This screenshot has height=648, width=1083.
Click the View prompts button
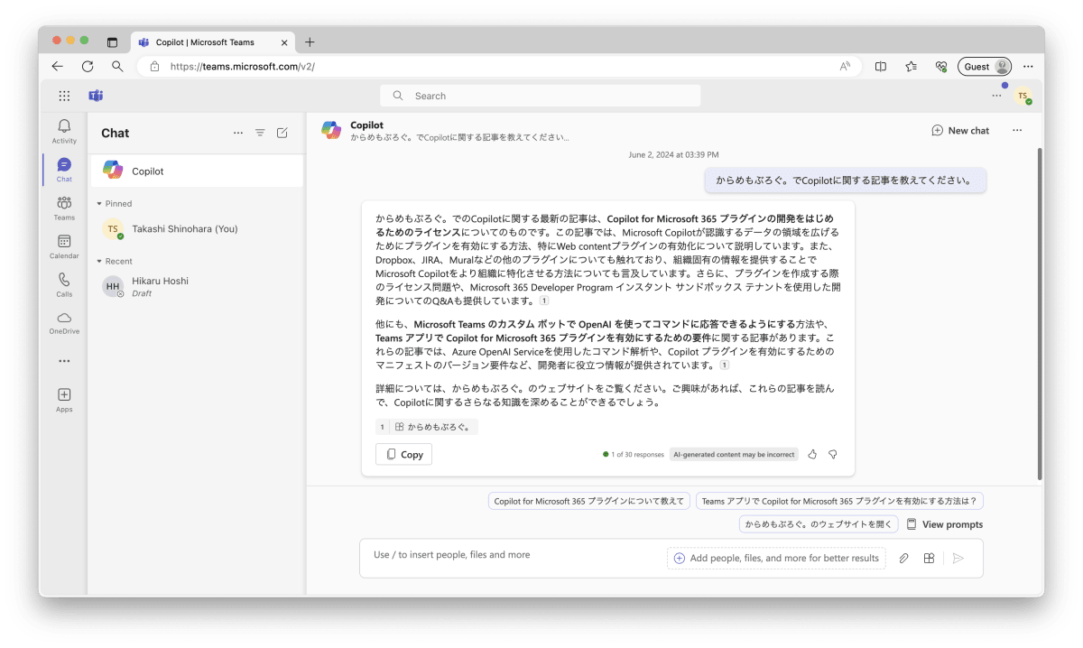pos(945,524)
